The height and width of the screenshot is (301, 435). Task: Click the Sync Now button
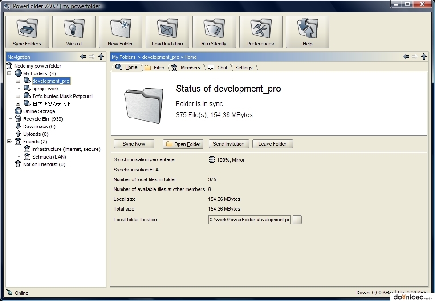click(134, 144)
